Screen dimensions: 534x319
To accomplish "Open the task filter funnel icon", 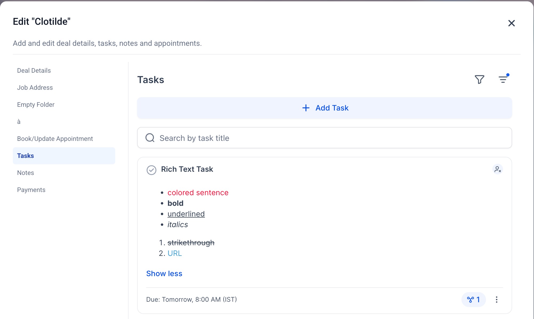I will (x=479, y=79).
